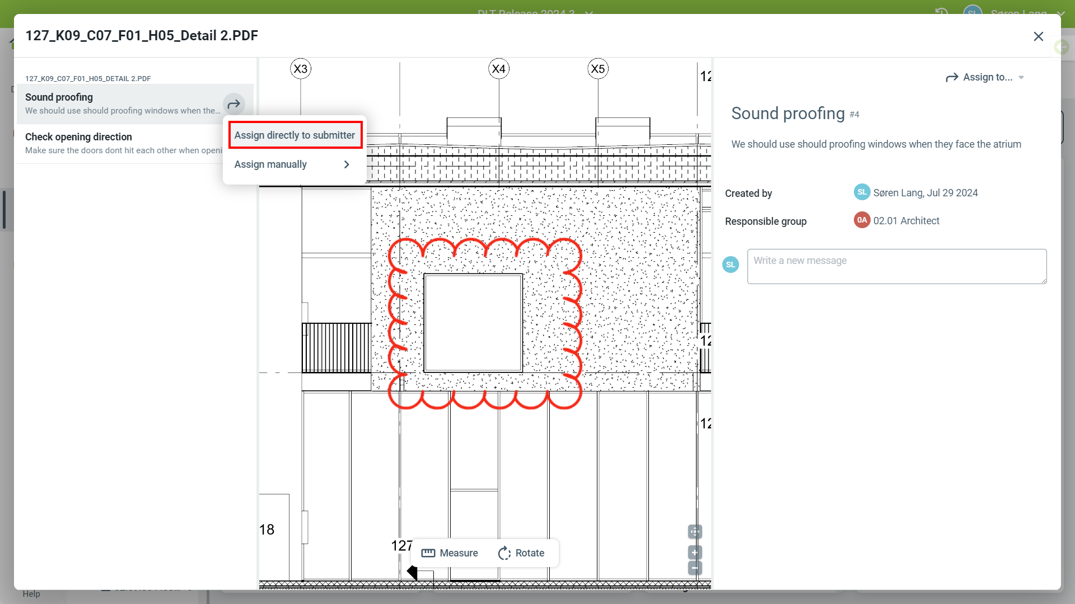
Task: Click the assign arrow on Sound proofing
Action: 233,104
